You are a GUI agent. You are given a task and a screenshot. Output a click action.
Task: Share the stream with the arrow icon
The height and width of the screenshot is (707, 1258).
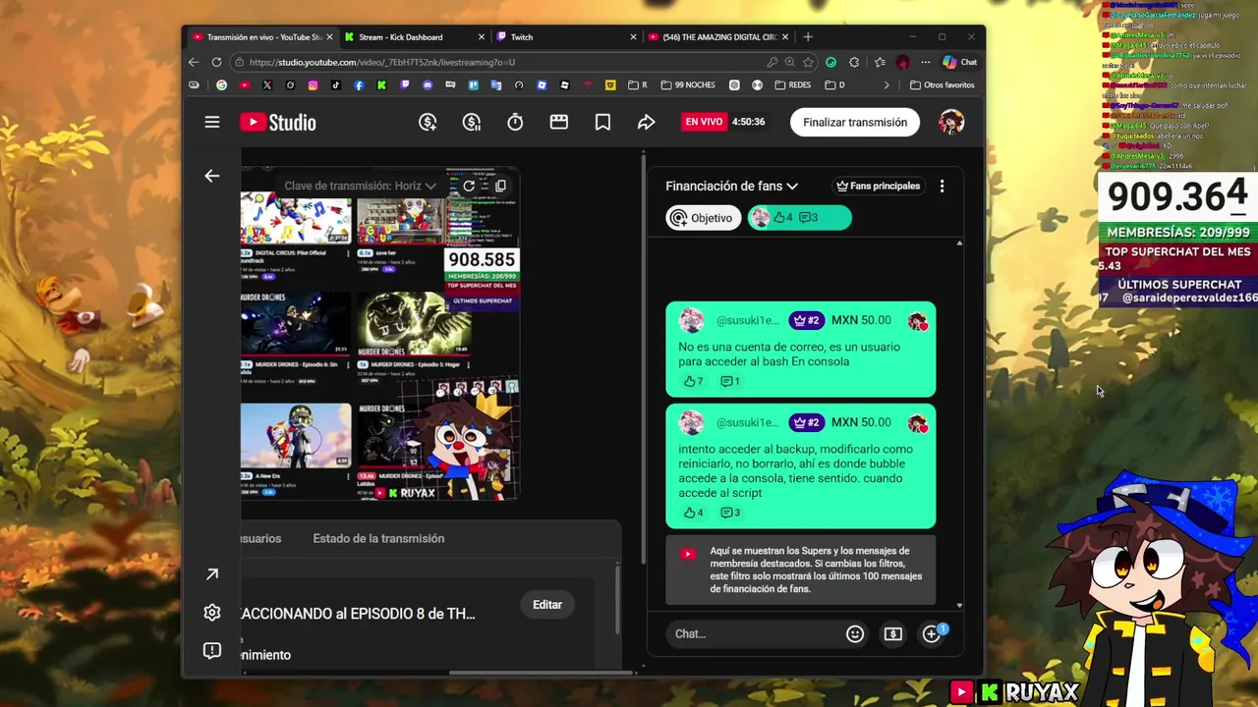(646, 122)
